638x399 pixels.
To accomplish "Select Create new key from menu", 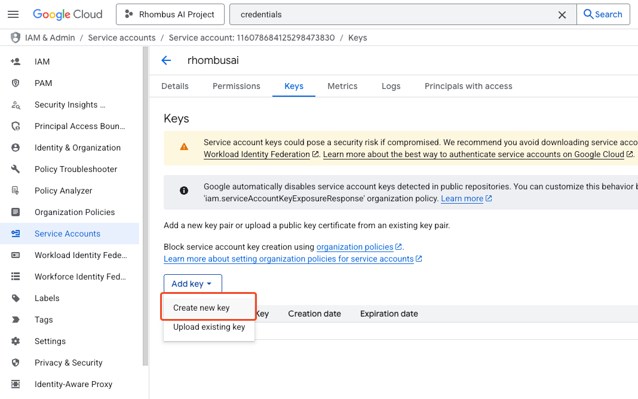I will click(x=201, y=308).
